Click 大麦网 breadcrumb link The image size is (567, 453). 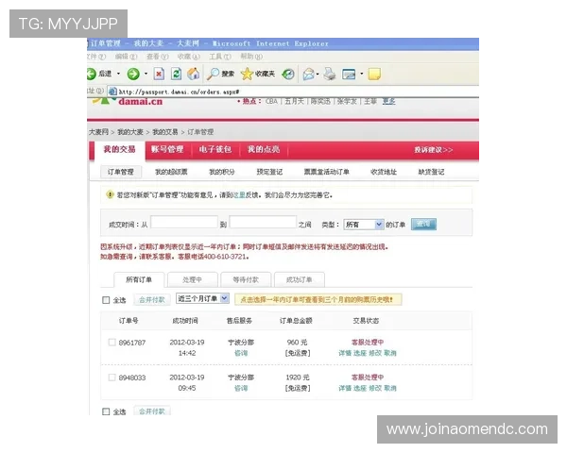(x=98, y=132)
